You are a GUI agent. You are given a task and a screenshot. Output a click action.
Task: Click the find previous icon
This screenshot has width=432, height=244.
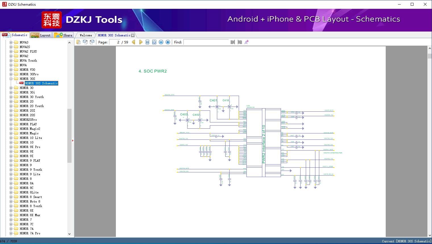pos(233,42)
